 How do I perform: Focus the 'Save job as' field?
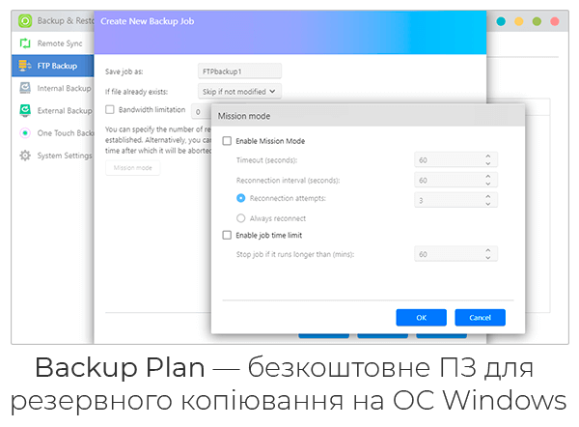pos(239,71)
